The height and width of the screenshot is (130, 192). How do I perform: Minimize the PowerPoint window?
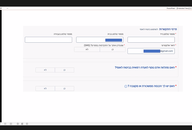pyautogui.click(x=8, y=8)
